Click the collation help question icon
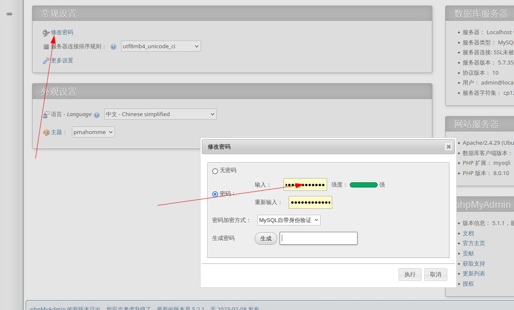Screen dimensions: 514x310 pos(113,47)
